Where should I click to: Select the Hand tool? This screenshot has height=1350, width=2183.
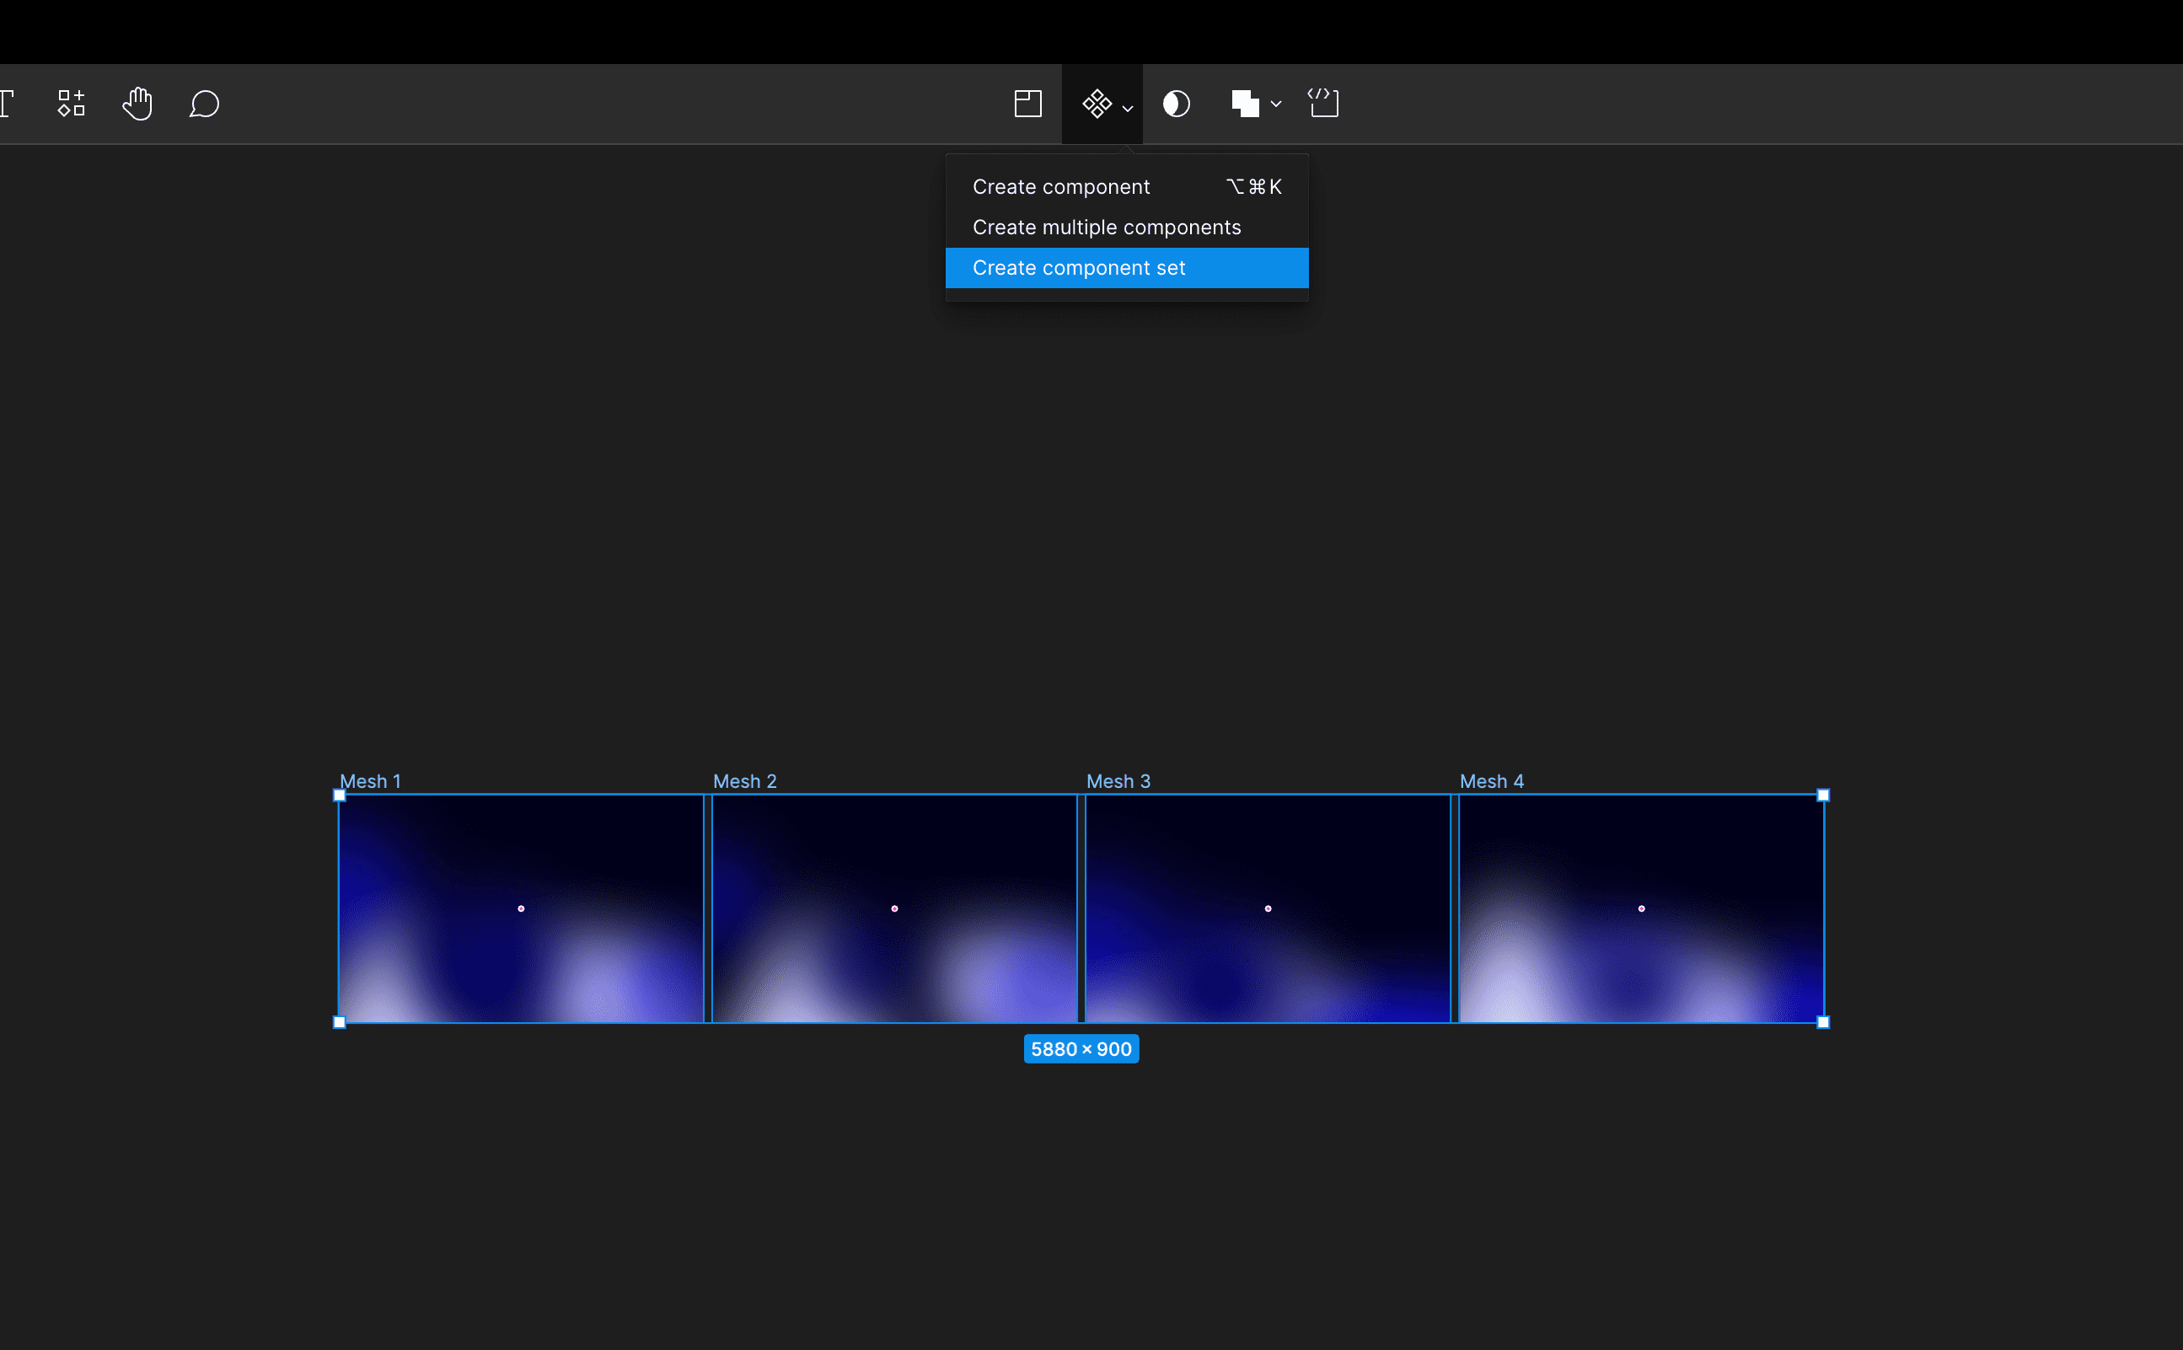click(x=137, y=104)
